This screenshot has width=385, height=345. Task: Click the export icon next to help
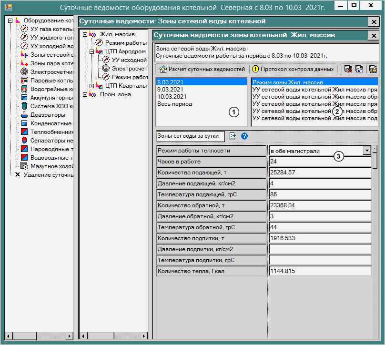tap(233, 136)
